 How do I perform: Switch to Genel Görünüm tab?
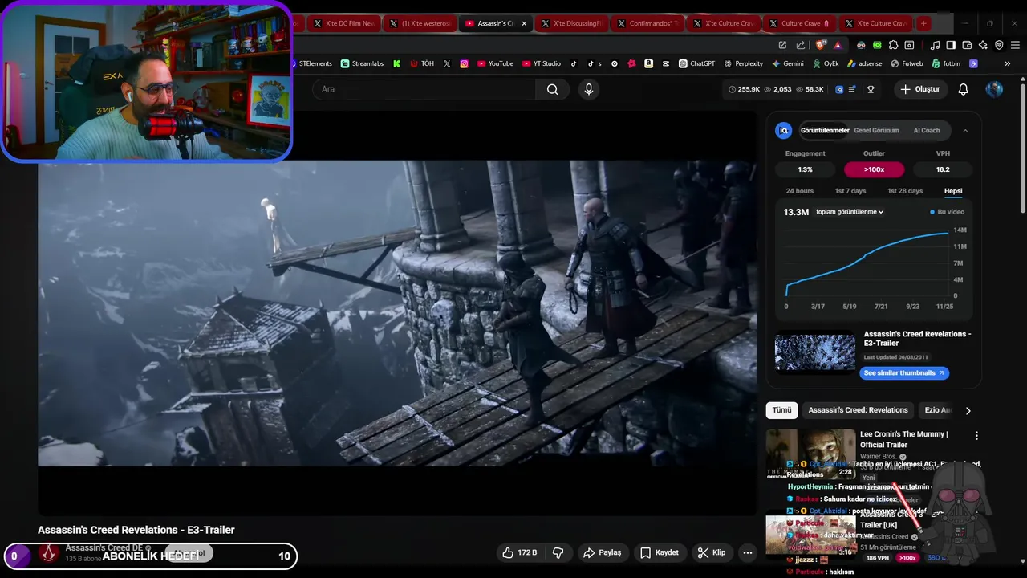[x=876, y=130]
